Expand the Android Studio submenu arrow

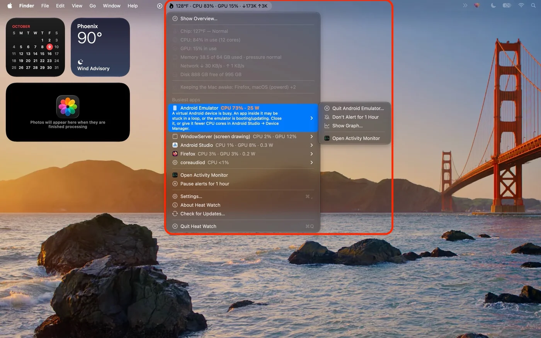[311, 145]
